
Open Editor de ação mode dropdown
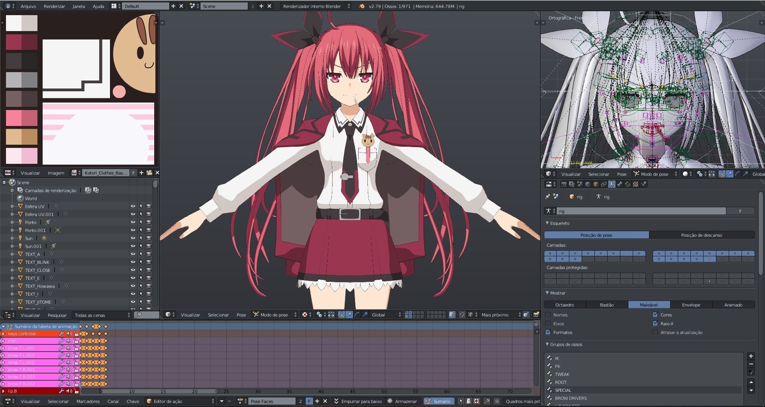180,401
